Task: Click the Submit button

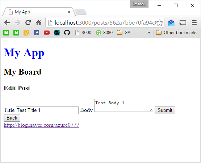Action: click(x=165, y=110)
